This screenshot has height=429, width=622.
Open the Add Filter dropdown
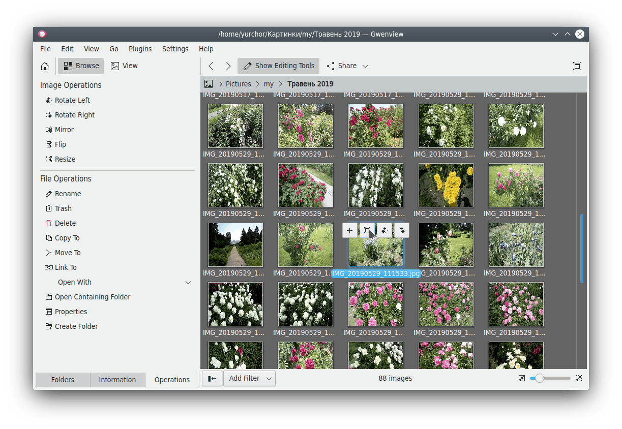tap(249, 379)
